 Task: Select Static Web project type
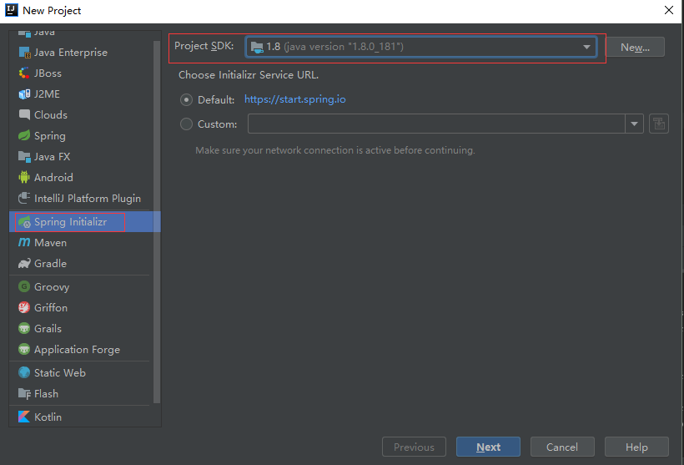[x=84, y=373]
